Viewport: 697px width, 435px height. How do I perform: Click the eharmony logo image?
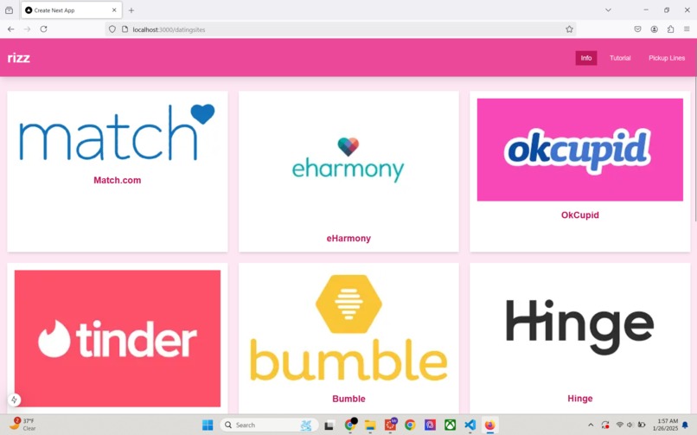348,162
